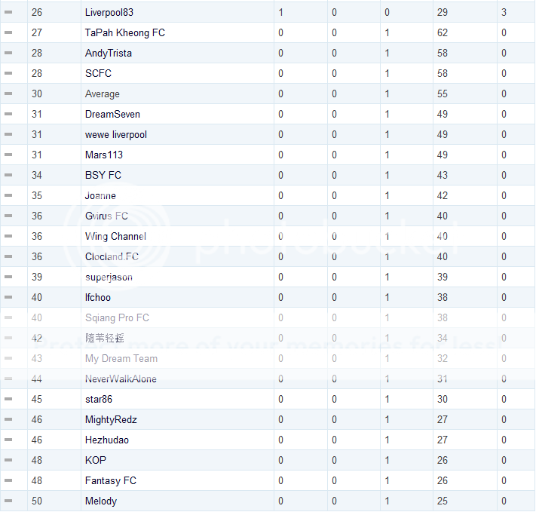The height and width of the screenshot is (512, 536).
Task: Select the dash icon in the BSY FC row
Action: (x=8, y=176)
